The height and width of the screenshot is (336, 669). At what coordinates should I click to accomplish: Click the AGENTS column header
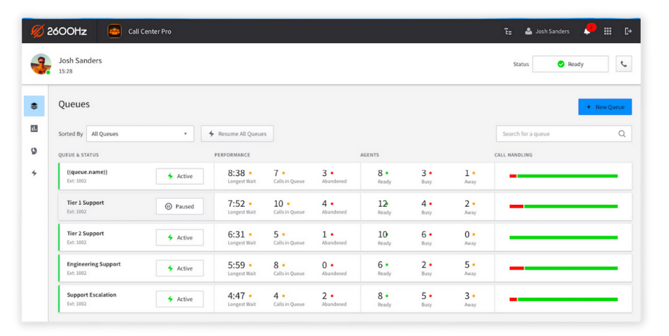click(369, 155)
